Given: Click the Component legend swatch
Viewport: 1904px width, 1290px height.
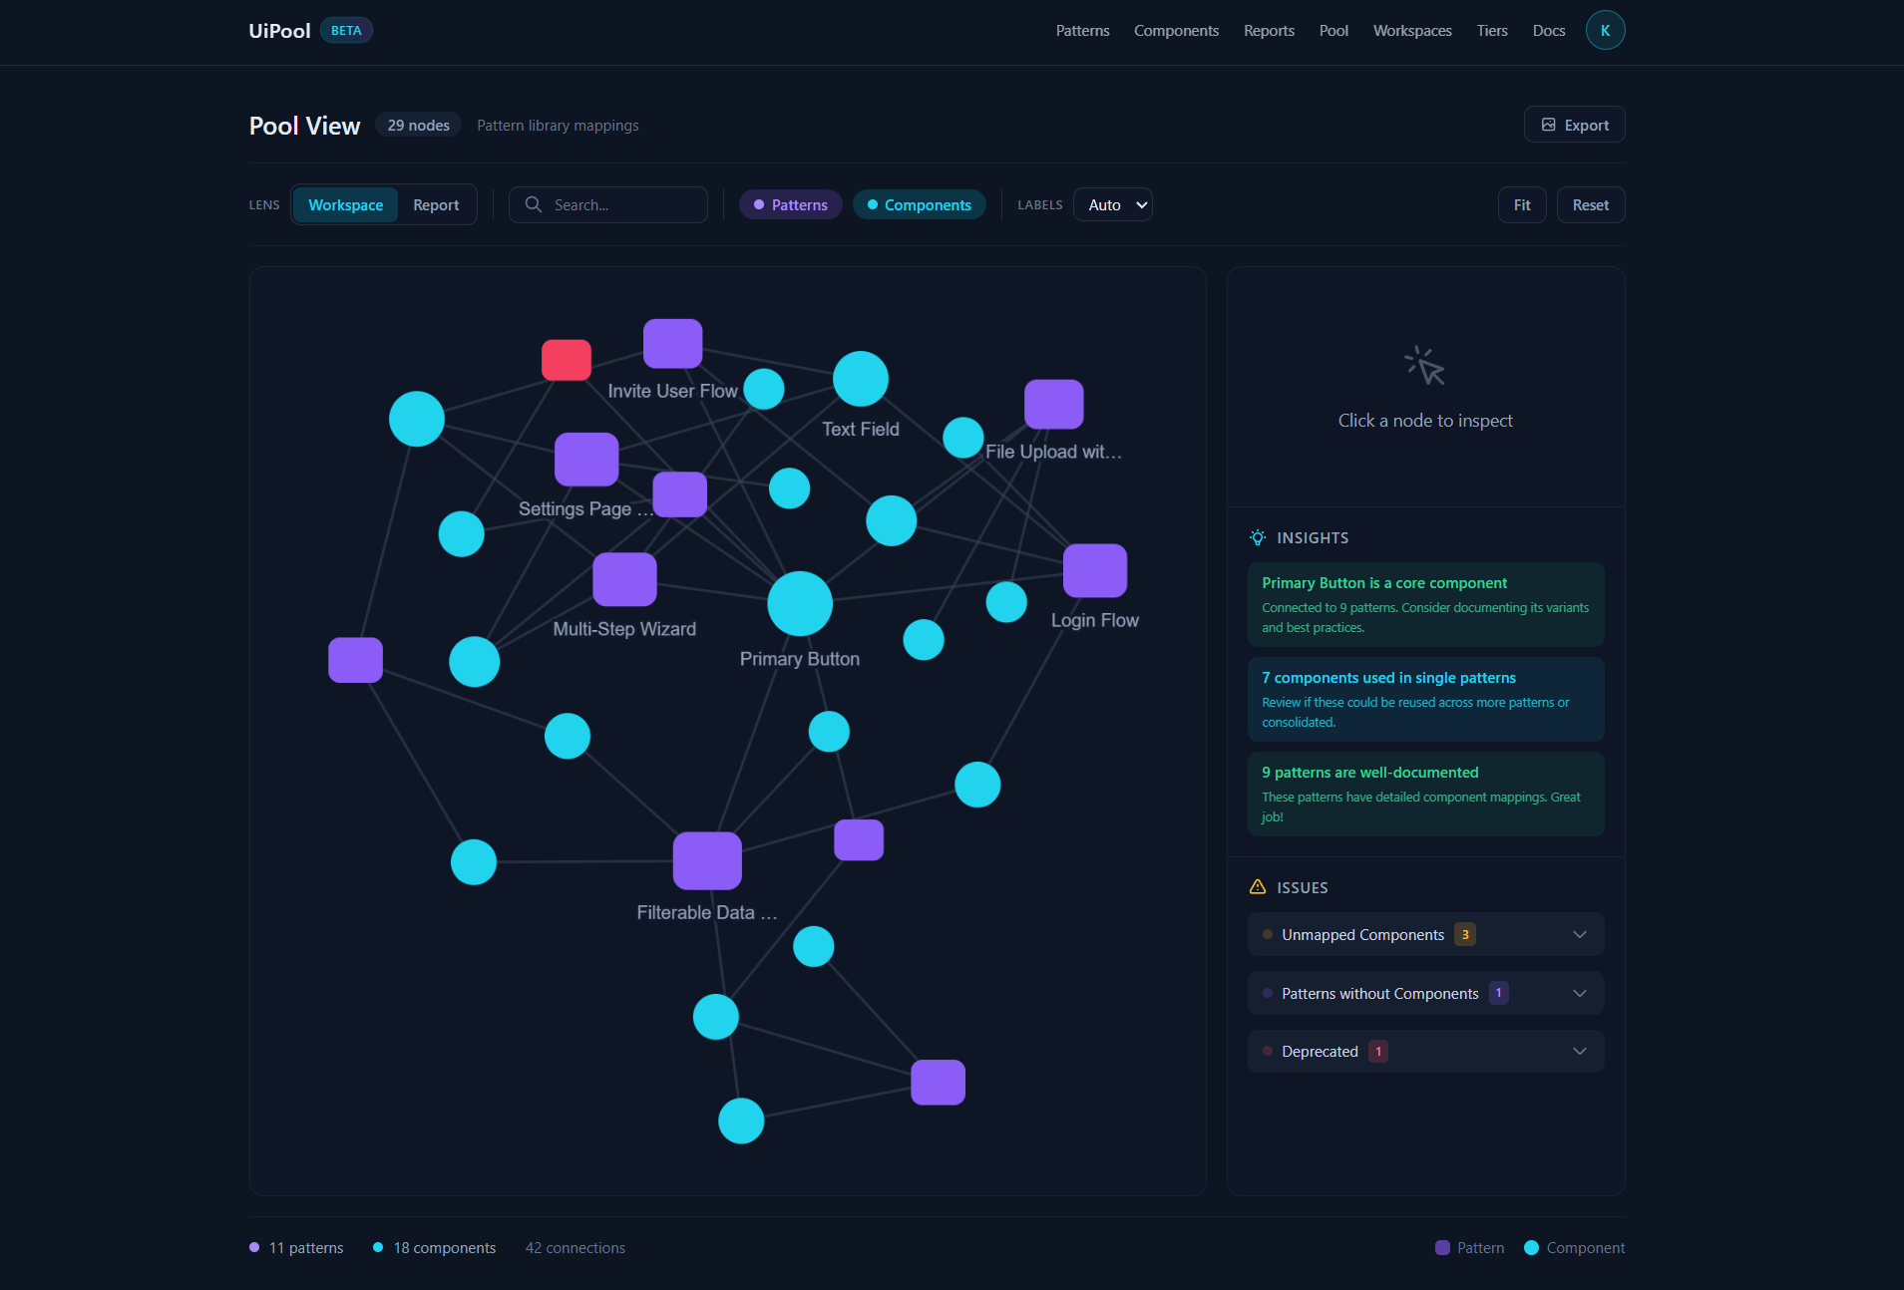Looking at the screenshot, I should (x=1532, y=1248).
